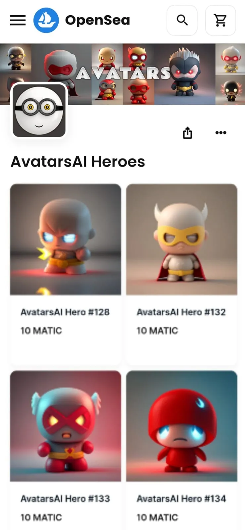
Task: Open the hamburger navigation menu
Action: point(18,21)
